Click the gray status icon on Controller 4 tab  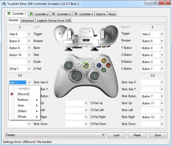coord(76,14)
